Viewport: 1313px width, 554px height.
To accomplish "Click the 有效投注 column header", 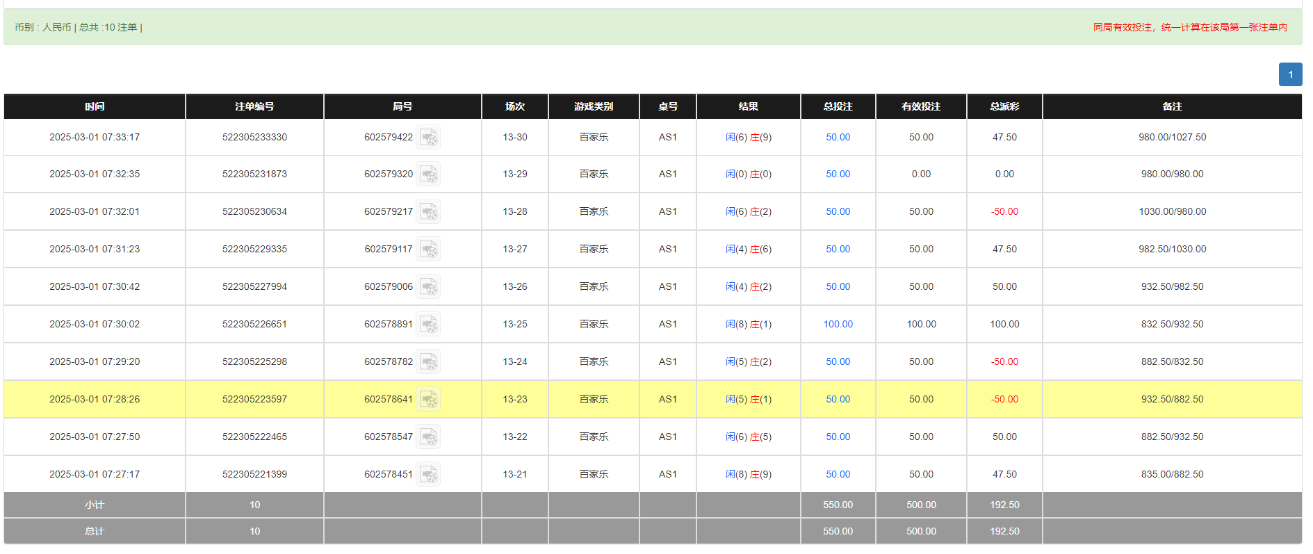I will coord(921,106).
